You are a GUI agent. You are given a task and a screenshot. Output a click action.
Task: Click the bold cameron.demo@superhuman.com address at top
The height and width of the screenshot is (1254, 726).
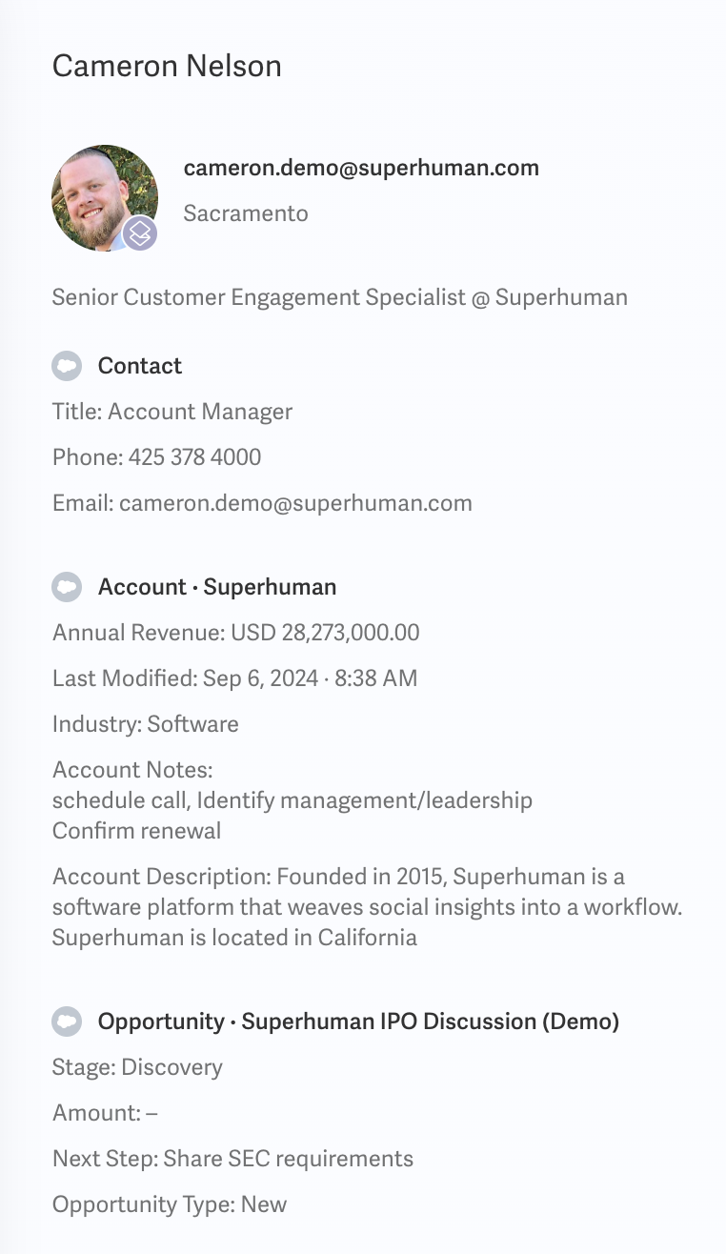point(361,168)
